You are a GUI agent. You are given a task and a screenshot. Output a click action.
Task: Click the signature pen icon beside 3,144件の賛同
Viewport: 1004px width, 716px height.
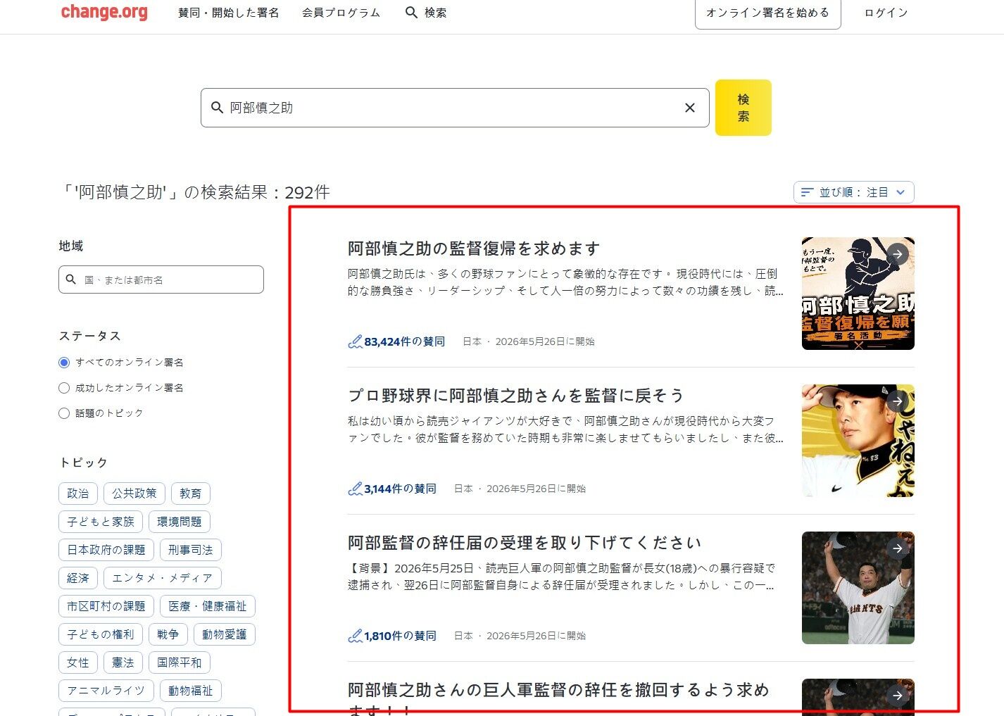tap(356, 489)
